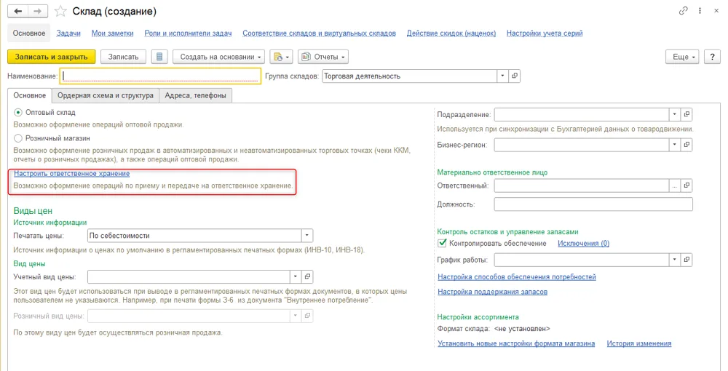Open Группа складов item via its open icon
This screenshot has height=371, width=728.
pos(515,76)
